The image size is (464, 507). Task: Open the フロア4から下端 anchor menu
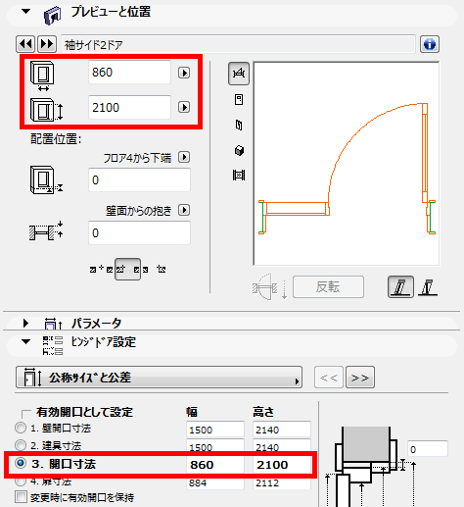point(184,157)
